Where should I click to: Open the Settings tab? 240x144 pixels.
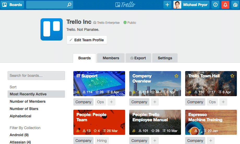(165, 58)
